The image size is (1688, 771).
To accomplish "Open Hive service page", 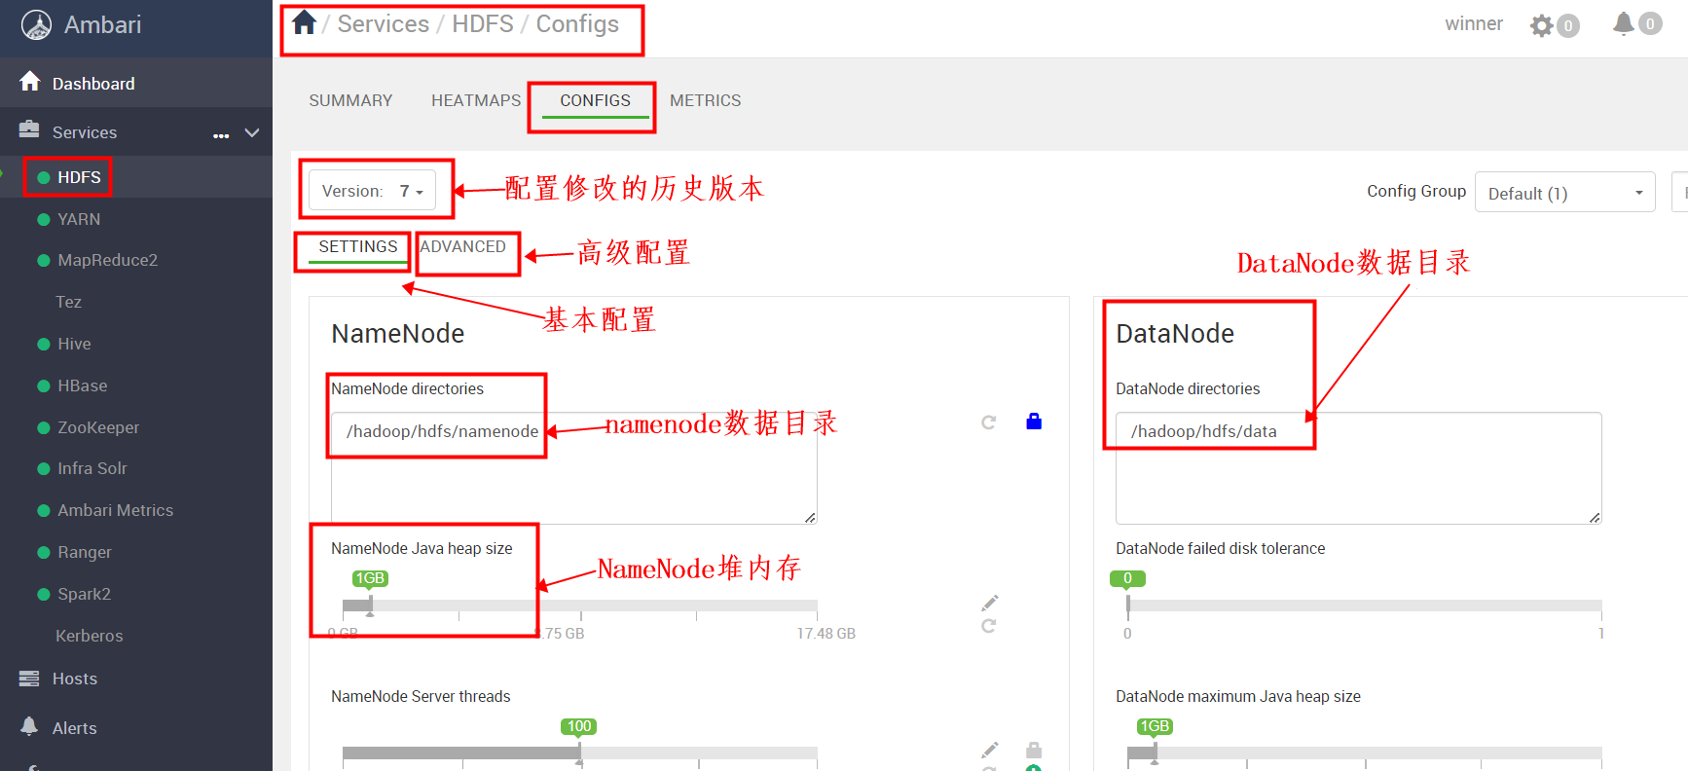I will click(74, 344).
